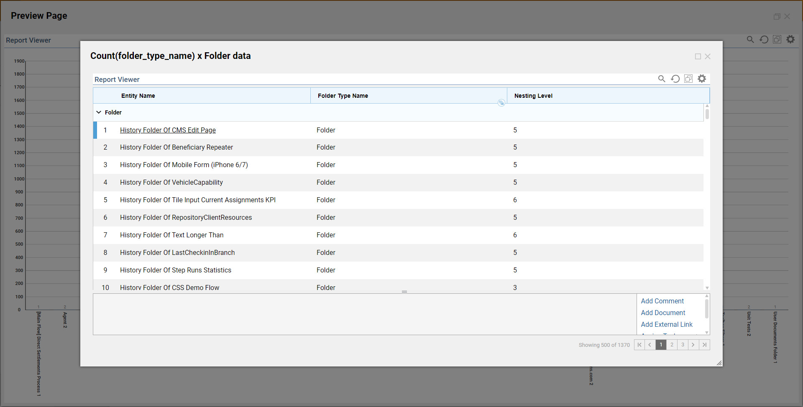
Task: Click the pop-out icon in the background Report Viewer
Action: pyautogui.click(x=777, y=39)
